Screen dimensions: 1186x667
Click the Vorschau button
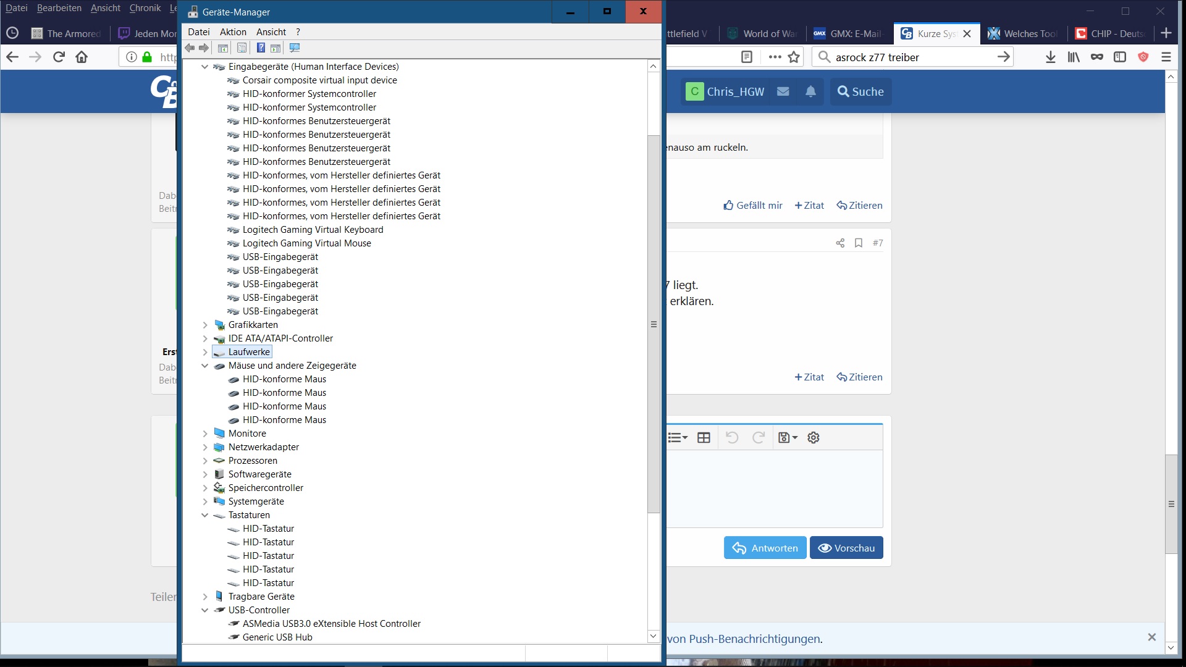point(846,548)
